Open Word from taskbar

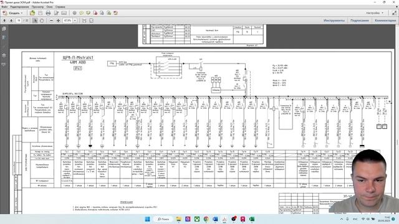tap(215, 219)
